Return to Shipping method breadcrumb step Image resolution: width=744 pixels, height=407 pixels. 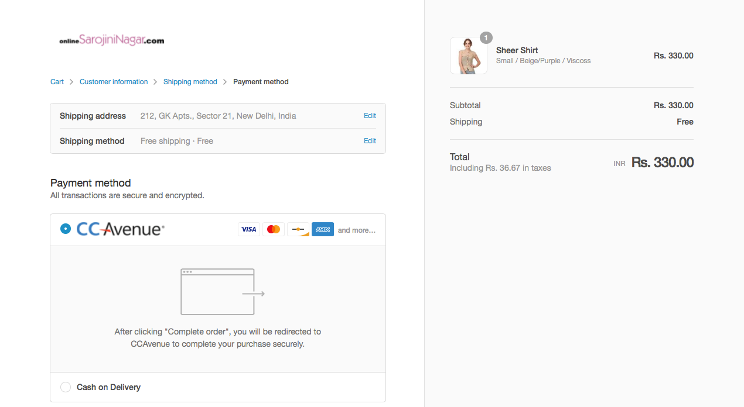tap(190, 82)
